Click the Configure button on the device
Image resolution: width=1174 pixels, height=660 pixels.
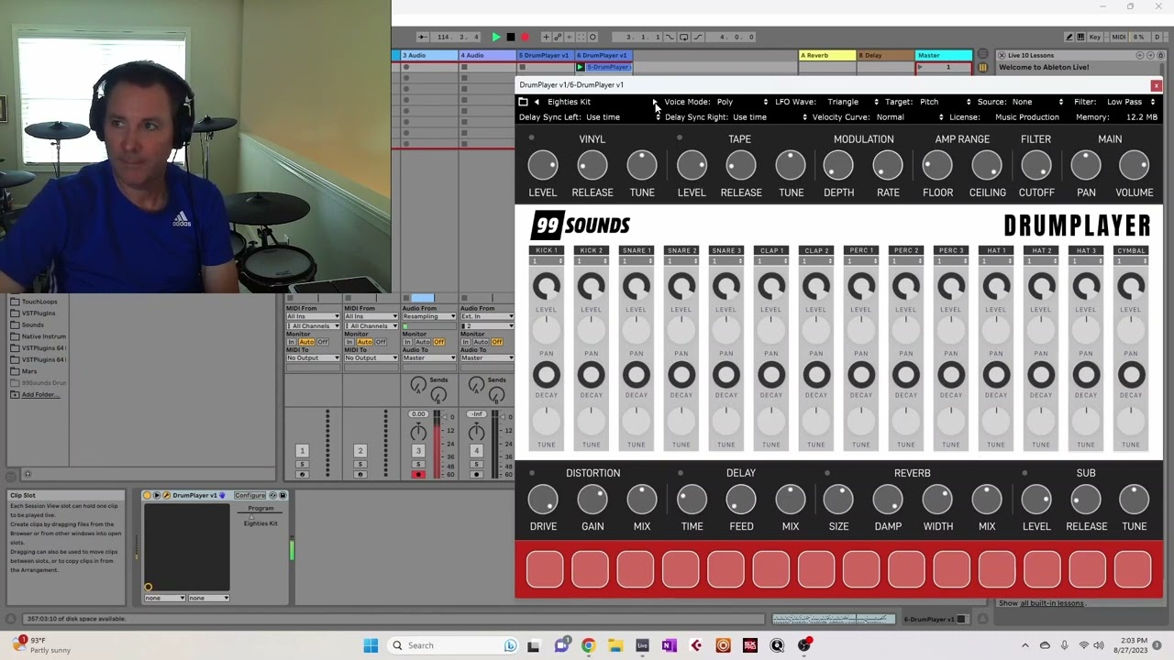click(249, 495)
